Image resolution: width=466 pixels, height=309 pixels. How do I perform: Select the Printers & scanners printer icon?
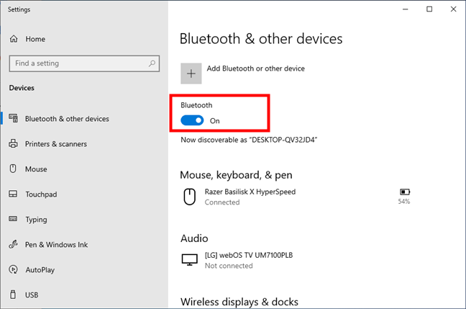point(13,144)
